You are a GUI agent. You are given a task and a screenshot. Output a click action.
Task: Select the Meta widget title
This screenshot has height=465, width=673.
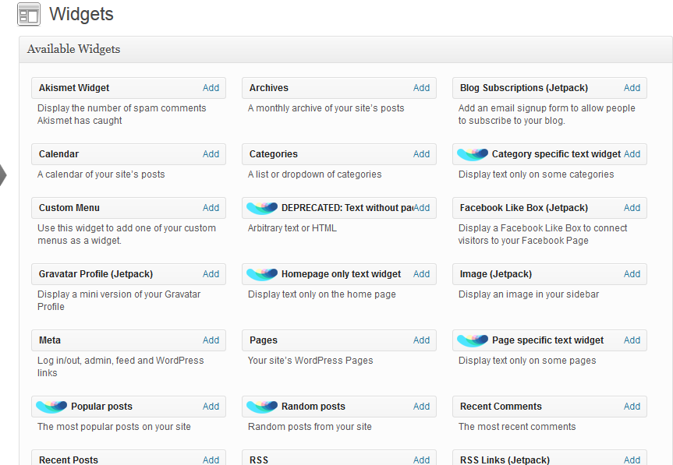point(50,340)
